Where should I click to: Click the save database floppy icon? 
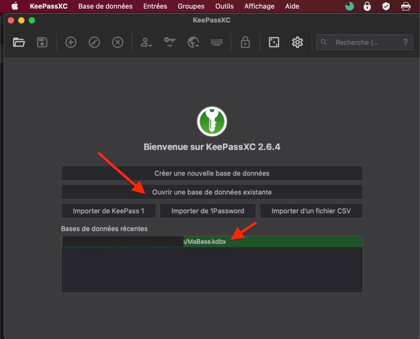coord(42,43)
